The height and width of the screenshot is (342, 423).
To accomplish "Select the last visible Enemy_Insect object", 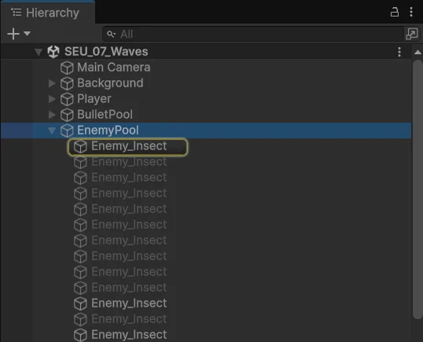I will pyautogui.click(x=120, y=335).
